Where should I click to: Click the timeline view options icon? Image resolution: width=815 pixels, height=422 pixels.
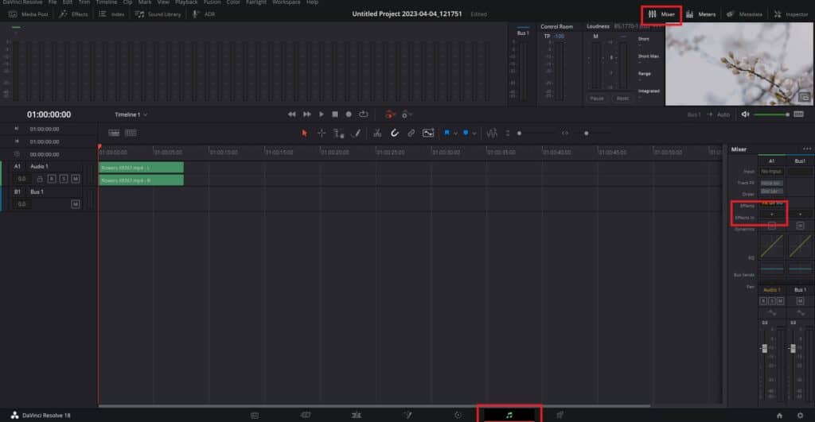114,134
